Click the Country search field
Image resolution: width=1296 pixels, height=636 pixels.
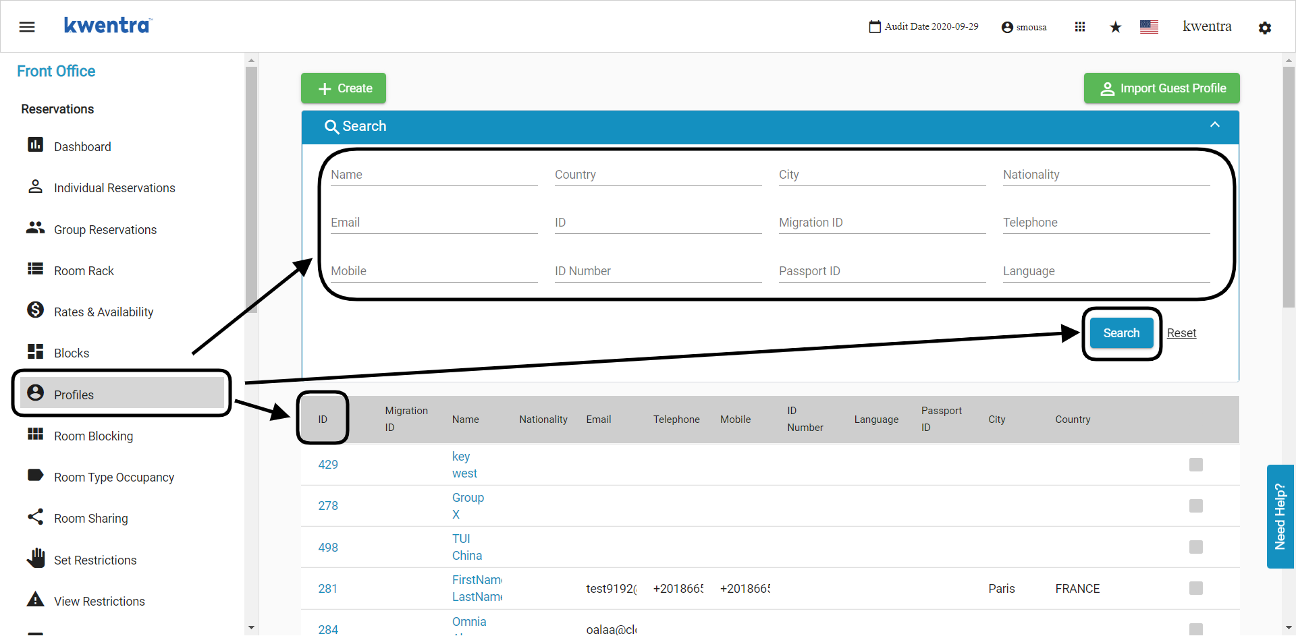coord(658,175)
